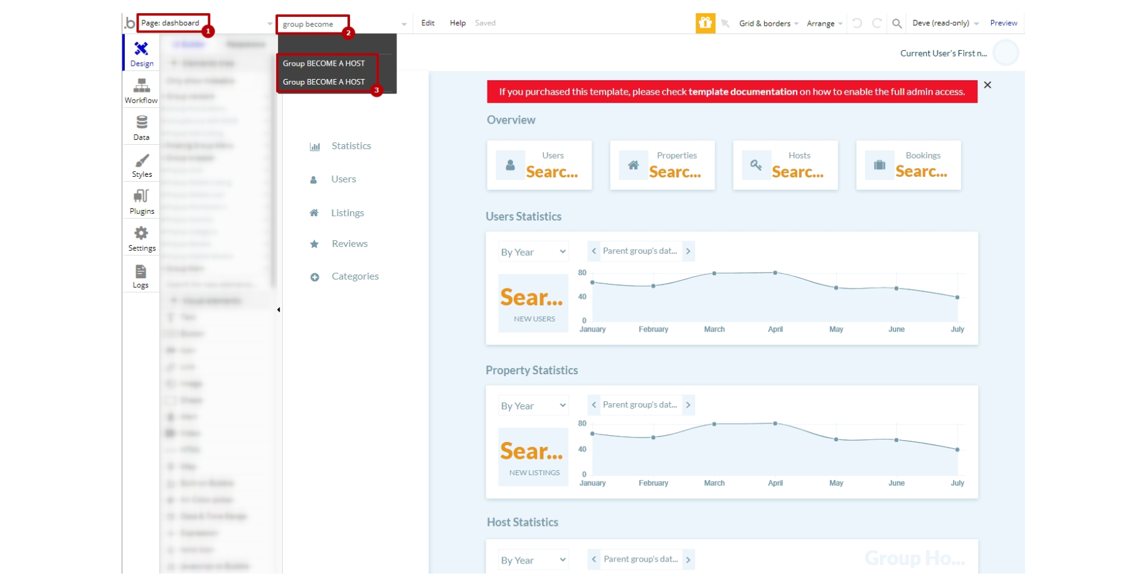Open By Year dropdown under Users Statistics
Screen dimensions: 1148x578
pyautogui.click(x=533, y=252)
